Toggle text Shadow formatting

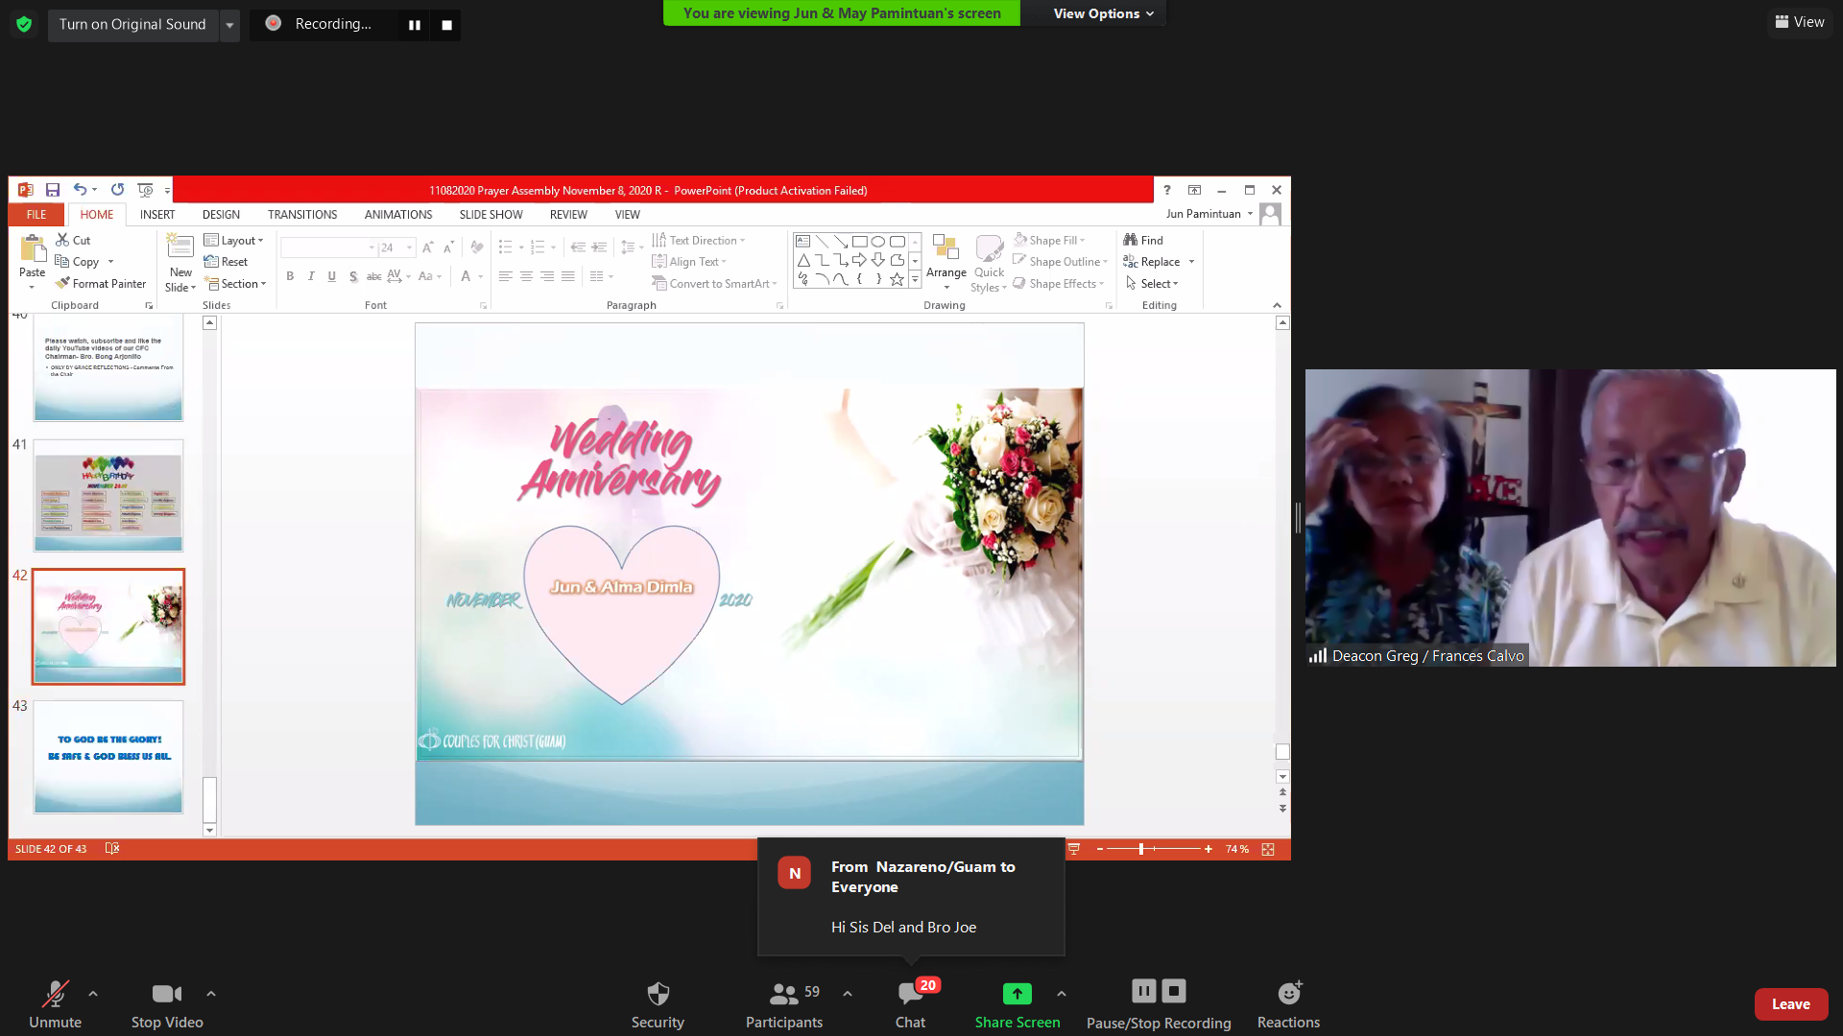(353, 276)
